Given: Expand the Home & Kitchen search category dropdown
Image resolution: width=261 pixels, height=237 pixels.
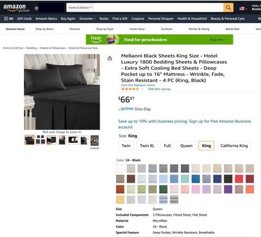Looking at the screenshot, I should click(80, 8).
